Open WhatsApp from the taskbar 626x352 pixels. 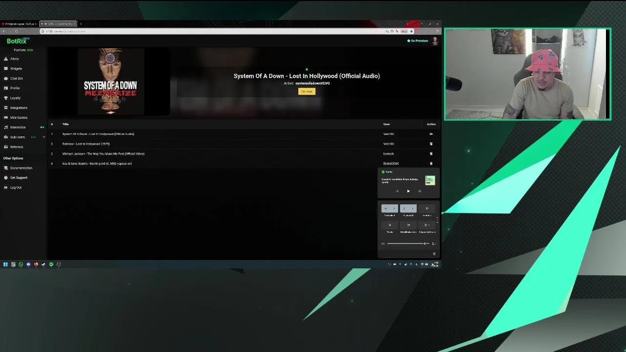pos(21,264)
